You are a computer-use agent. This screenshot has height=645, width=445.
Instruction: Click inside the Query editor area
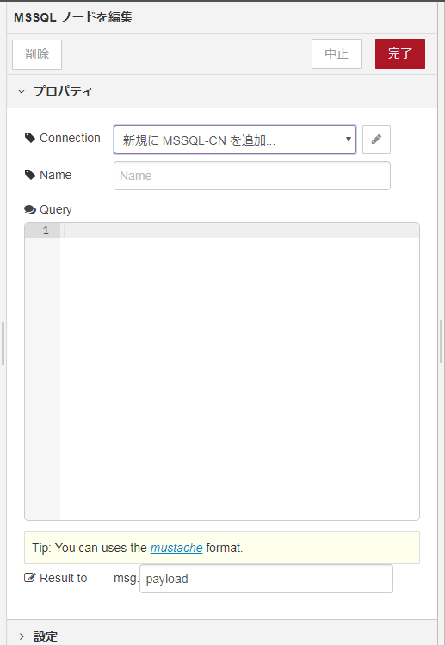(240, 371)
